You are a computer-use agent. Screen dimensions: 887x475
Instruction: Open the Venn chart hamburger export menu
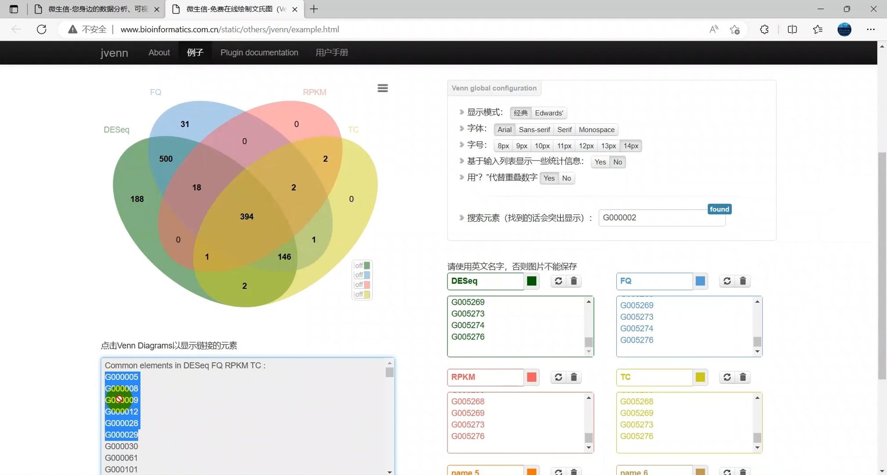[382, 88]
